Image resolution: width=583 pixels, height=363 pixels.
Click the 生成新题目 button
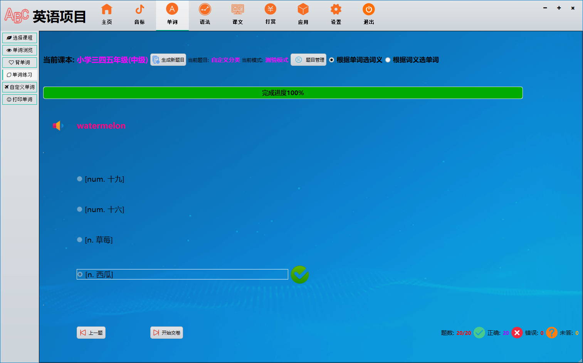(x=168, y=60)
